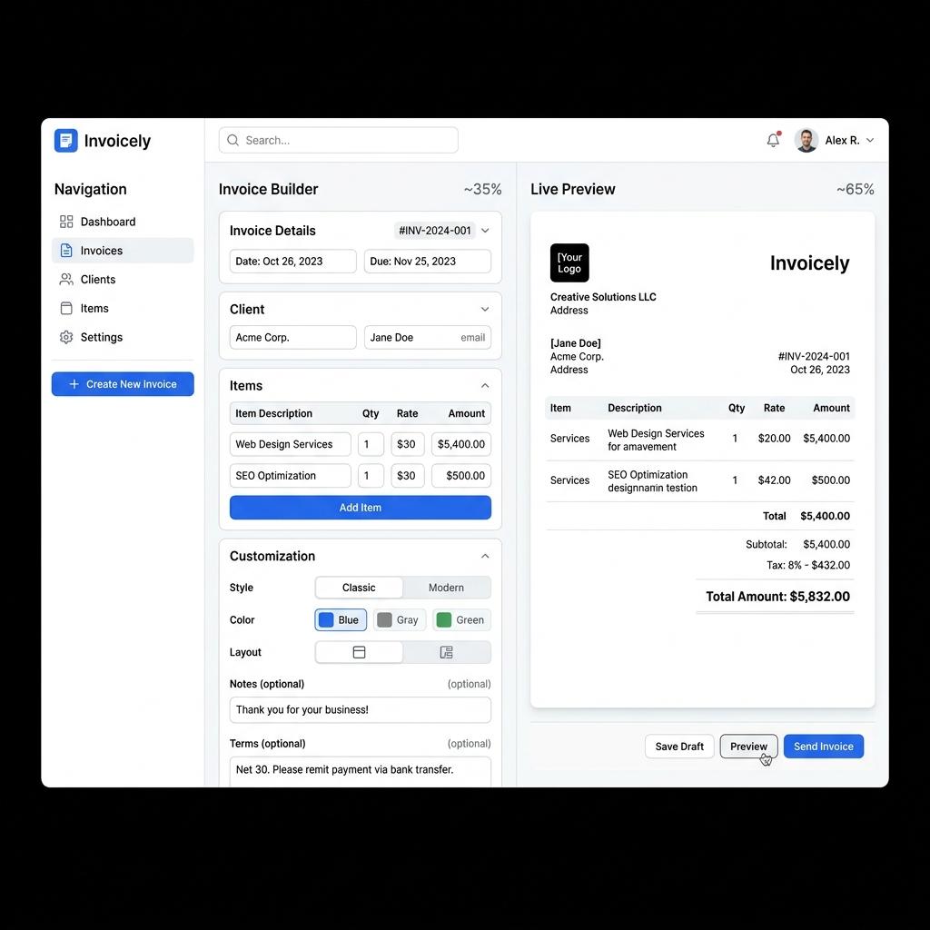The image size is (930, 930).
Task: Click the Settings gear icon
Action: [x=66, y=337]
